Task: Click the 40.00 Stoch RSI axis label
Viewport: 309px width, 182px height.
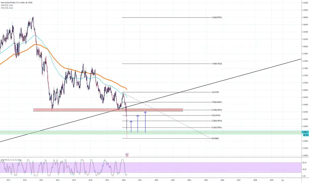Action: point(304,169)
